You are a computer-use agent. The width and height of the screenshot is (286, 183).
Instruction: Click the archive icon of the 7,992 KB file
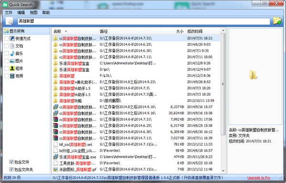coord(55,119)
